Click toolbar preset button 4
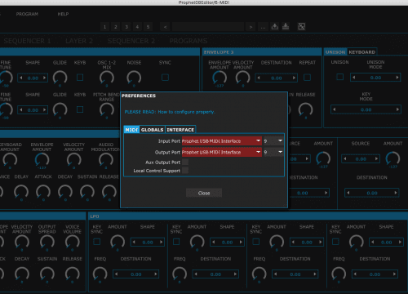The image size is (408, 294). pyautogui.click(x=137, y=27)
